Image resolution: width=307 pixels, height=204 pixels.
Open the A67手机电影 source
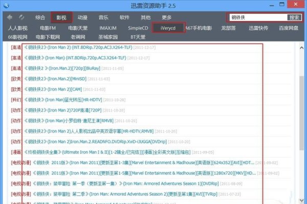pyautogui.click(x=199, y=28)
